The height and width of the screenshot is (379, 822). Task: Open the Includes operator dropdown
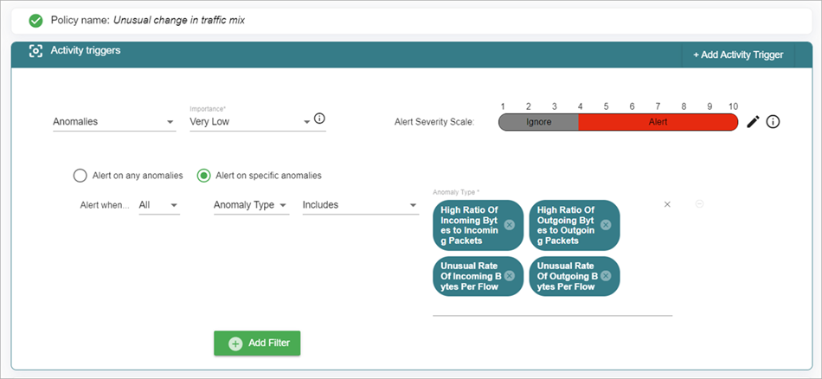pos(359,205)
